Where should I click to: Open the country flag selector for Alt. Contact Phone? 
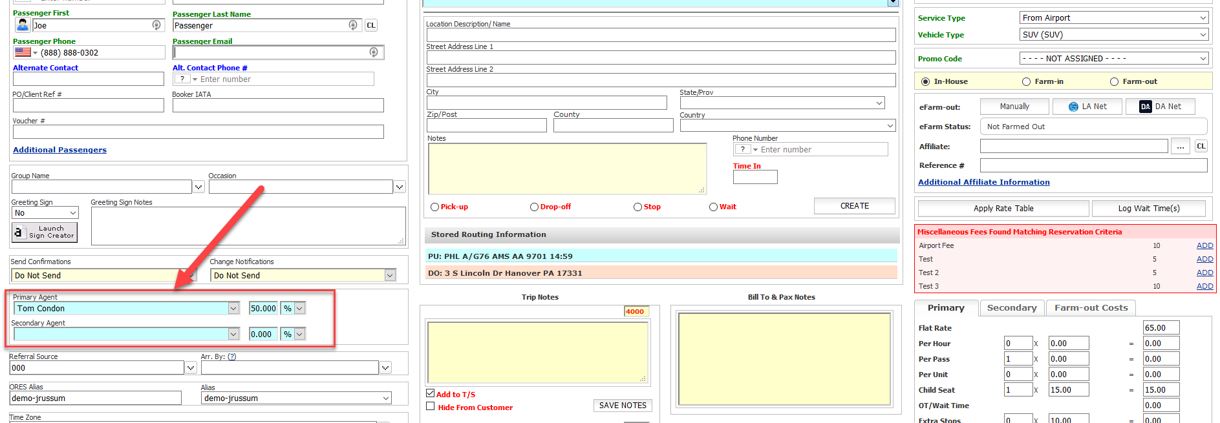click(186, 79)
